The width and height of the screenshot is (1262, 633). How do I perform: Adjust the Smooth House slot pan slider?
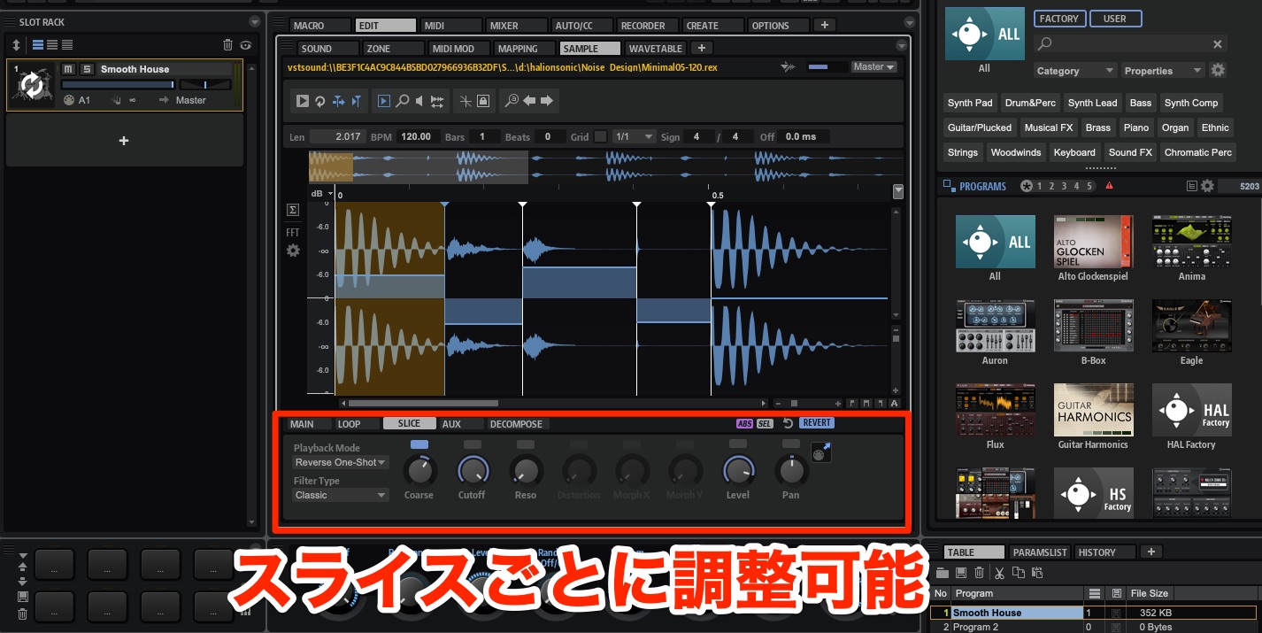[204, 84]
